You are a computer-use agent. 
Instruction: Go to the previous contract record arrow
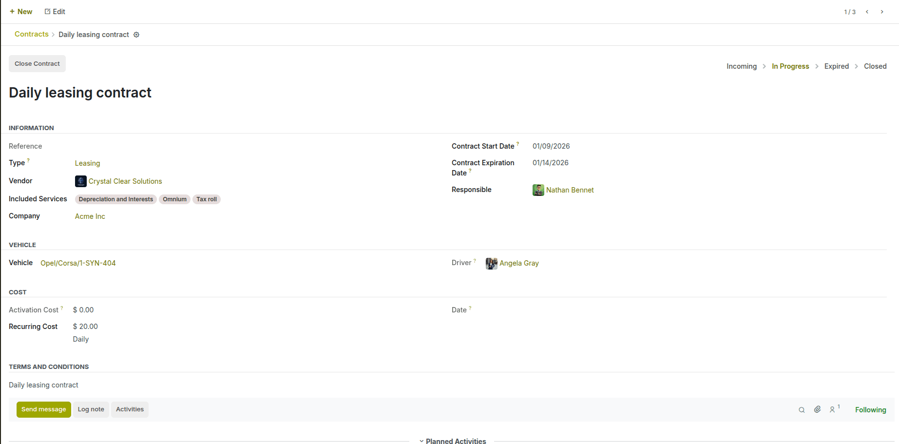coord(867,12)
